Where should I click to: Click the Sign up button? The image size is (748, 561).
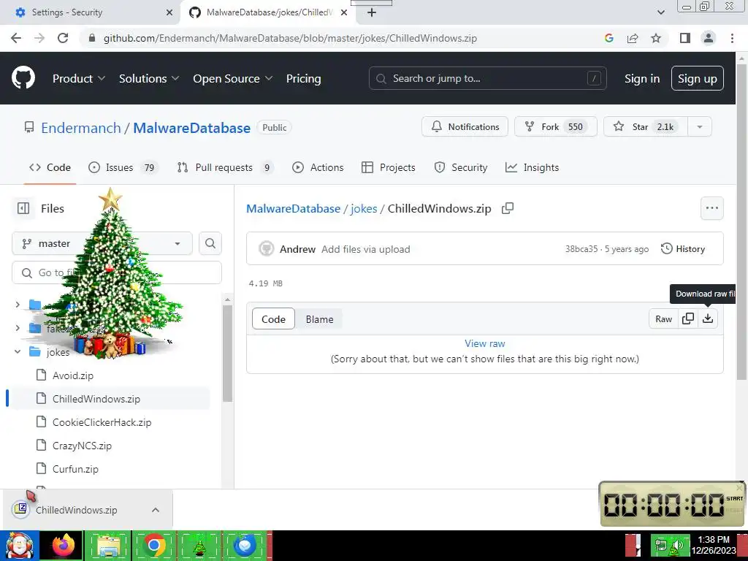698,79
